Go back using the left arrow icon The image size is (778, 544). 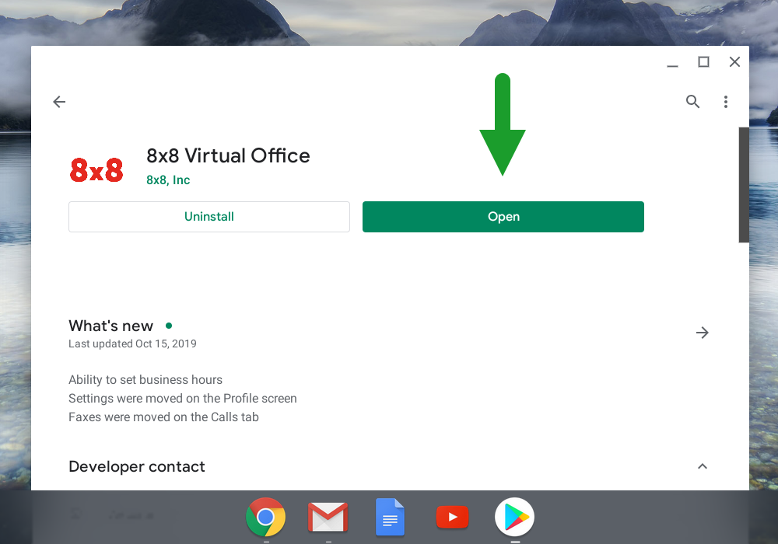click(59, 102)
